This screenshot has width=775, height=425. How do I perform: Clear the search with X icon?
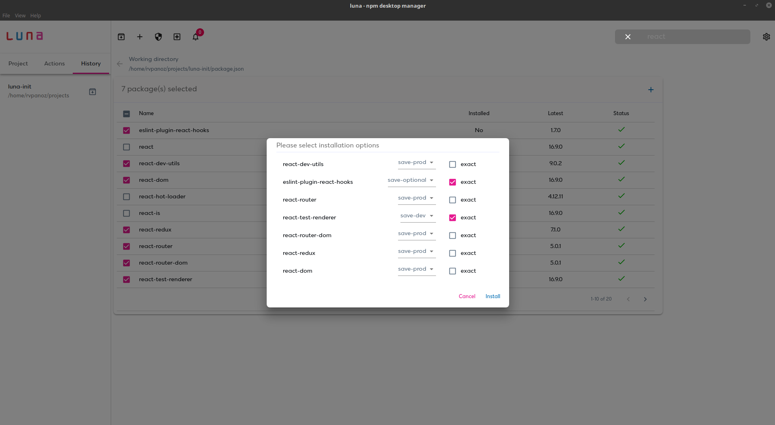(x=628, y=37)
